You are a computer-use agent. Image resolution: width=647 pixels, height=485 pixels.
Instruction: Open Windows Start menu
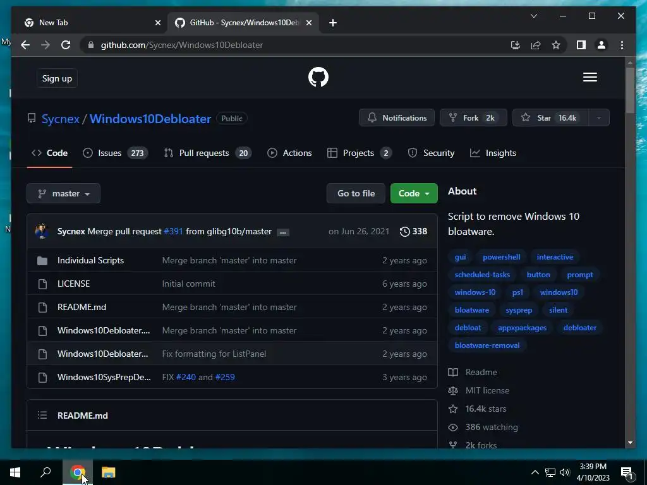15,472
